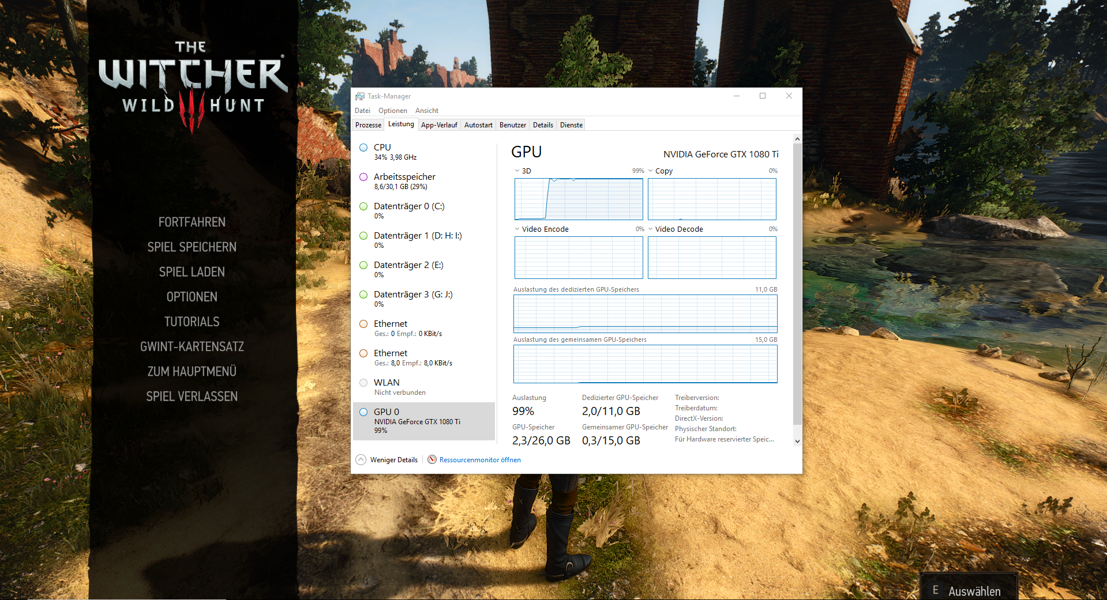Open the Optionen menu

[392, 110]
